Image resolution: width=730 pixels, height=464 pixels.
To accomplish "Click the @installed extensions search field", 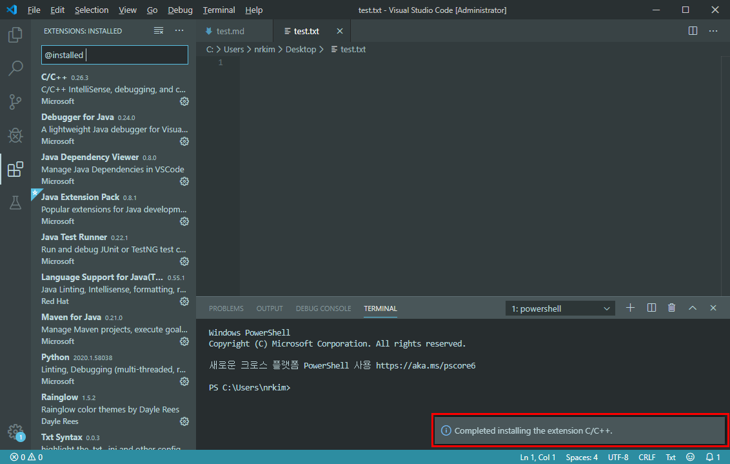I will pyautogui.click(x=114, y=55).
